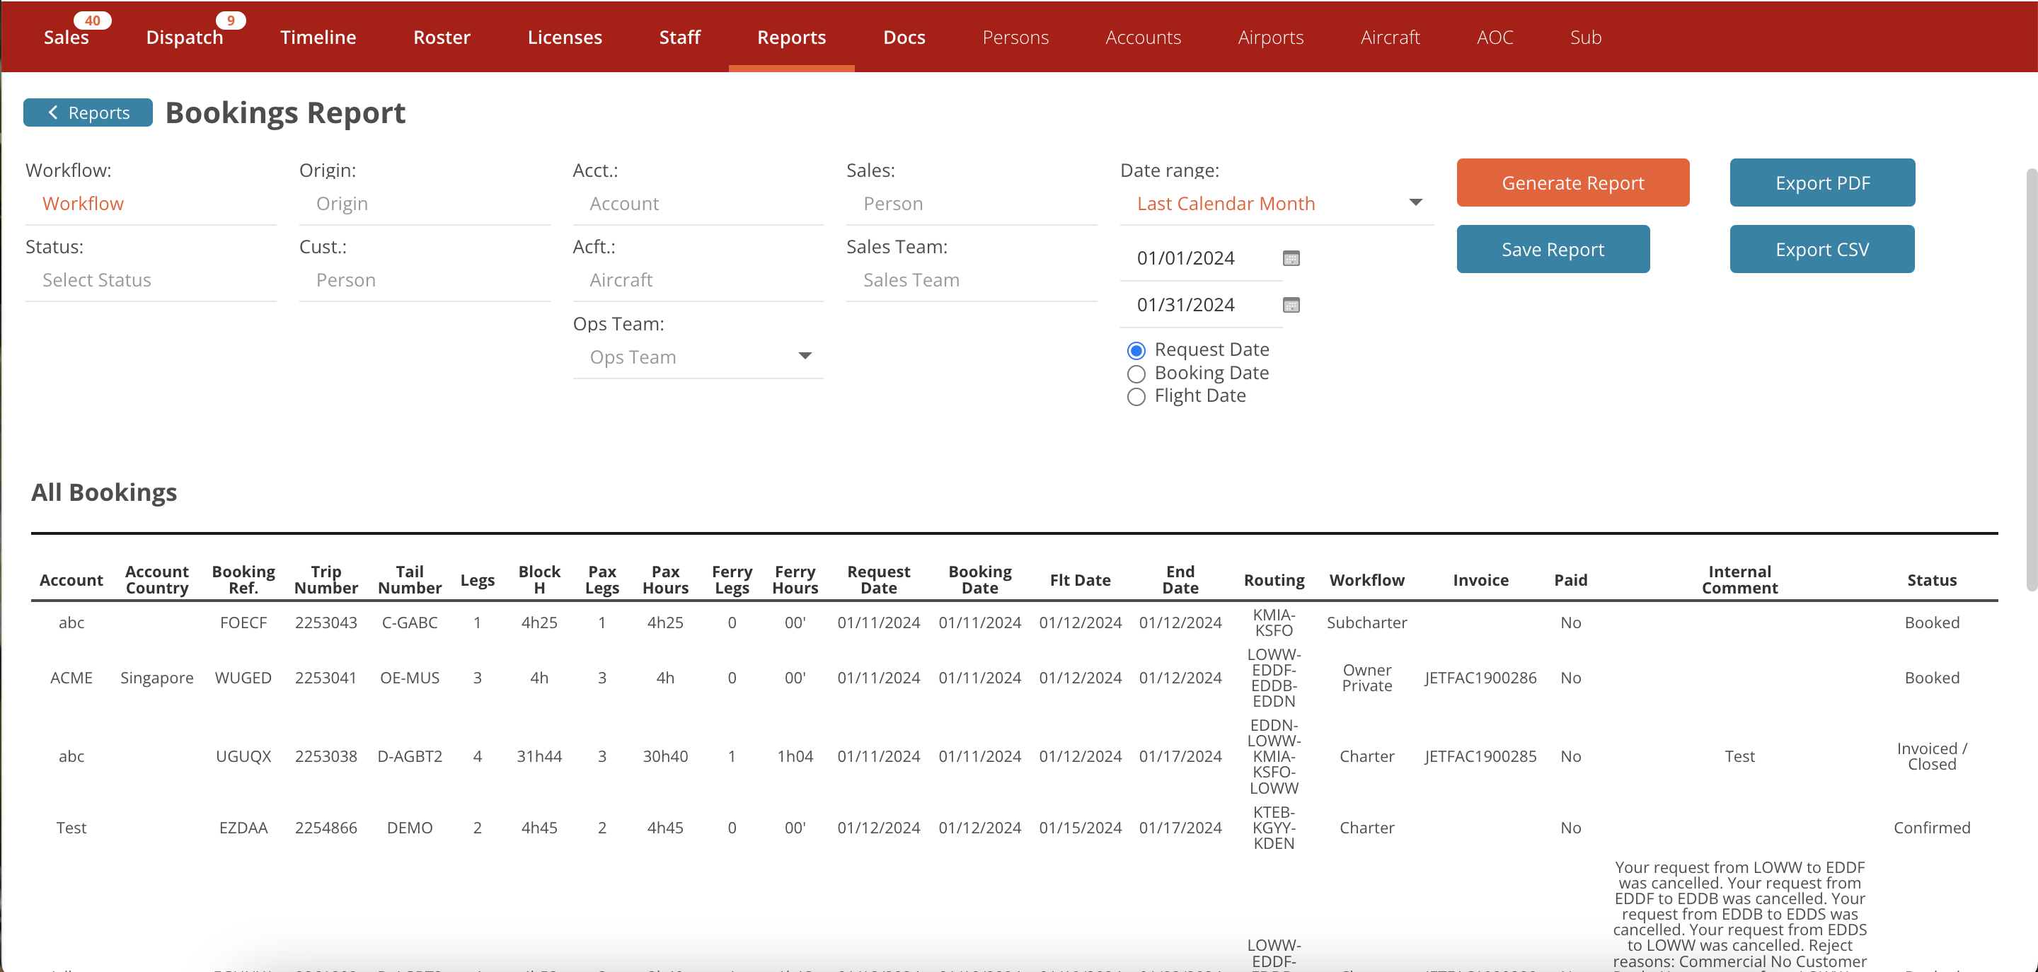The image size is (2038, 972).
Task: Click tail number OE-MUS
Action: tap(409, 678)
